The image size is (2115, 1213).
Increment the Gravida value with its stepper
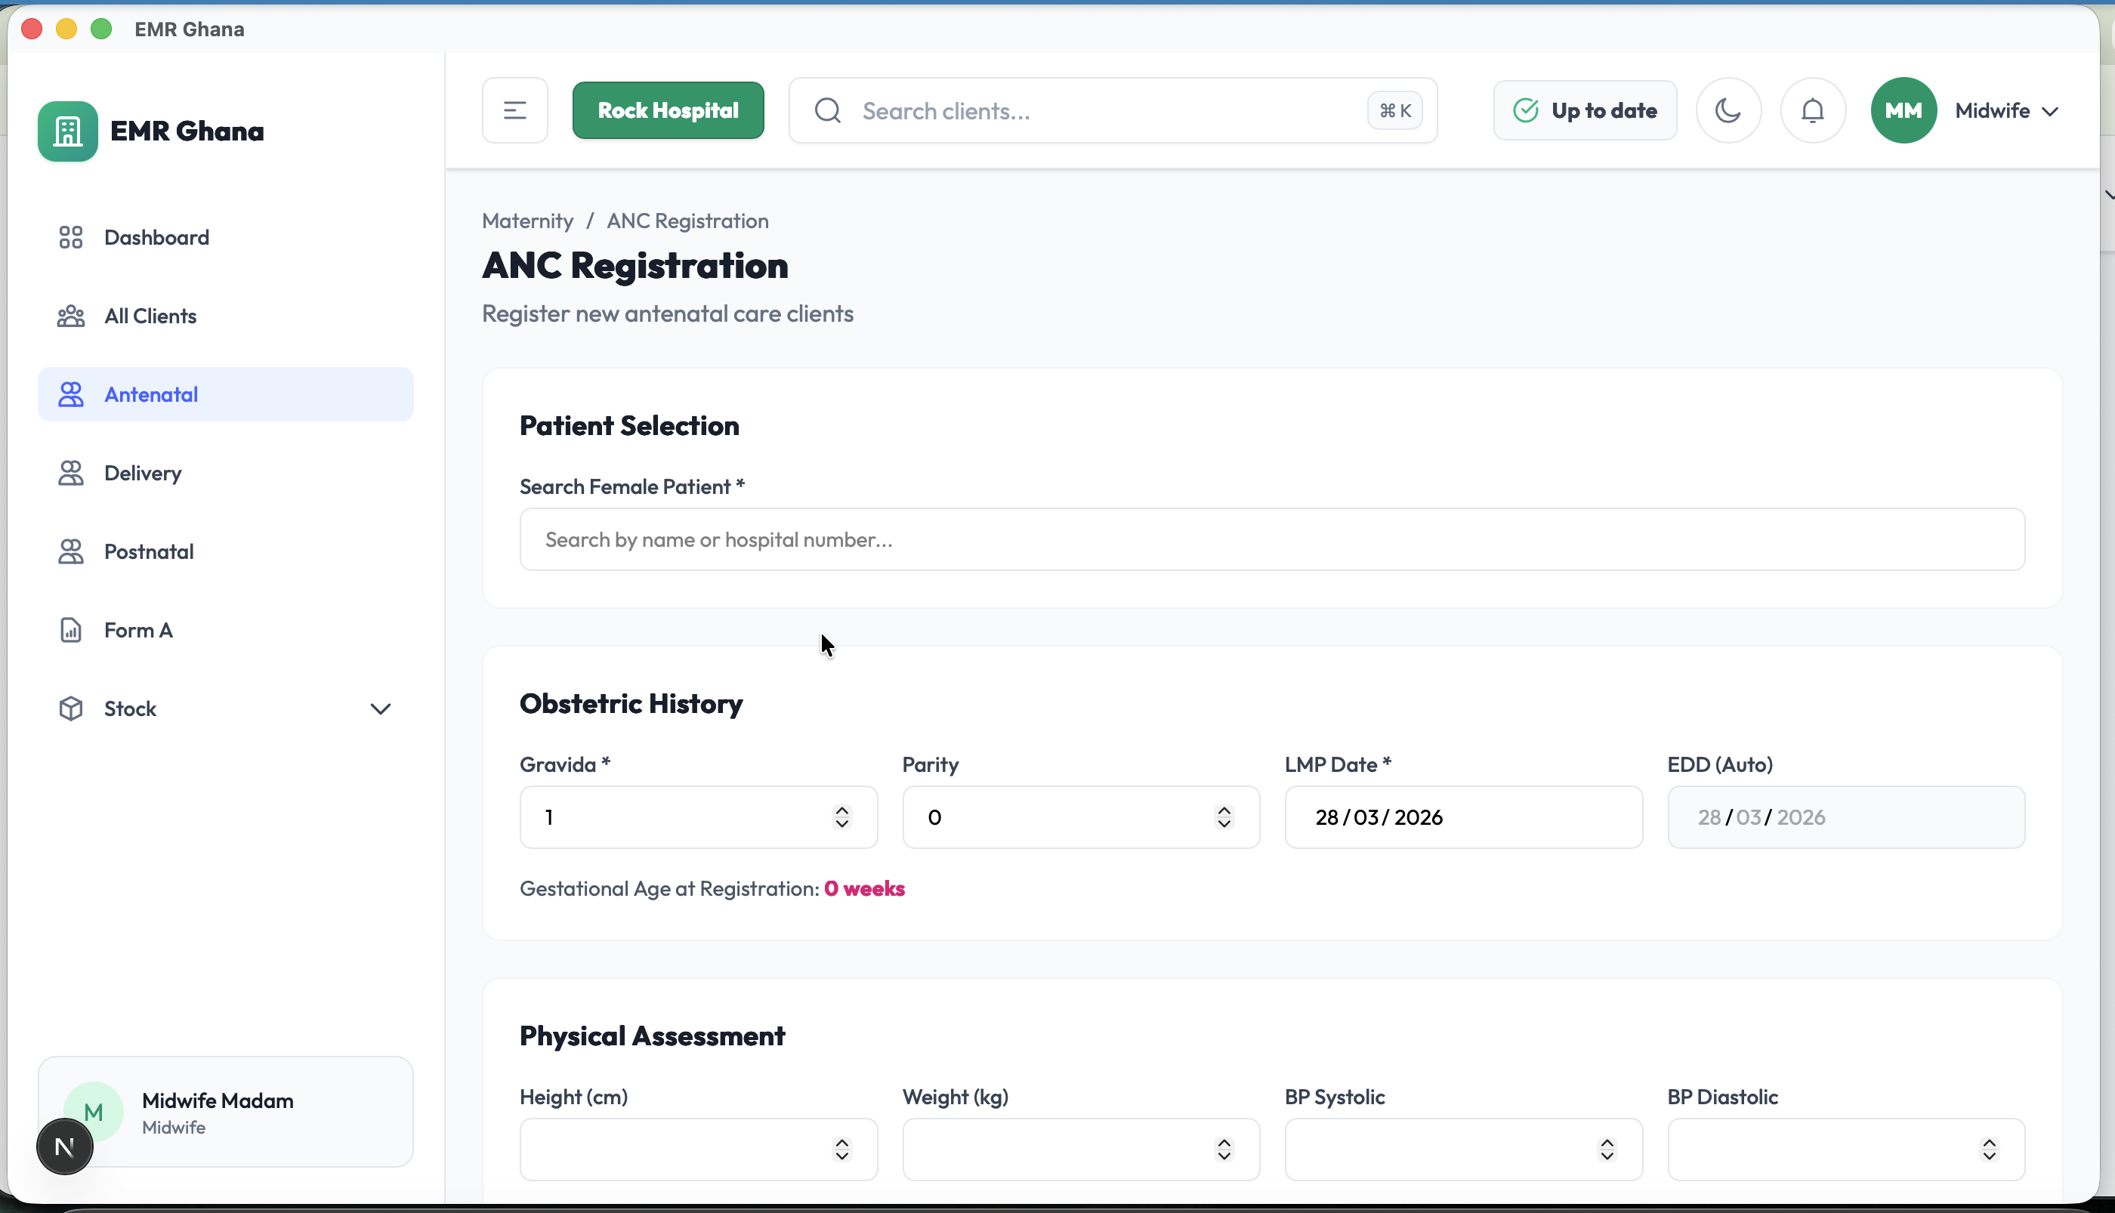841,810
